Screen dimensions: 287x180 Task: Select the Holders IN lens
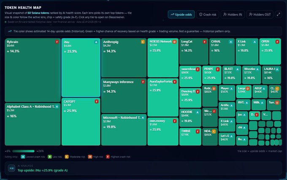point(233,14)
